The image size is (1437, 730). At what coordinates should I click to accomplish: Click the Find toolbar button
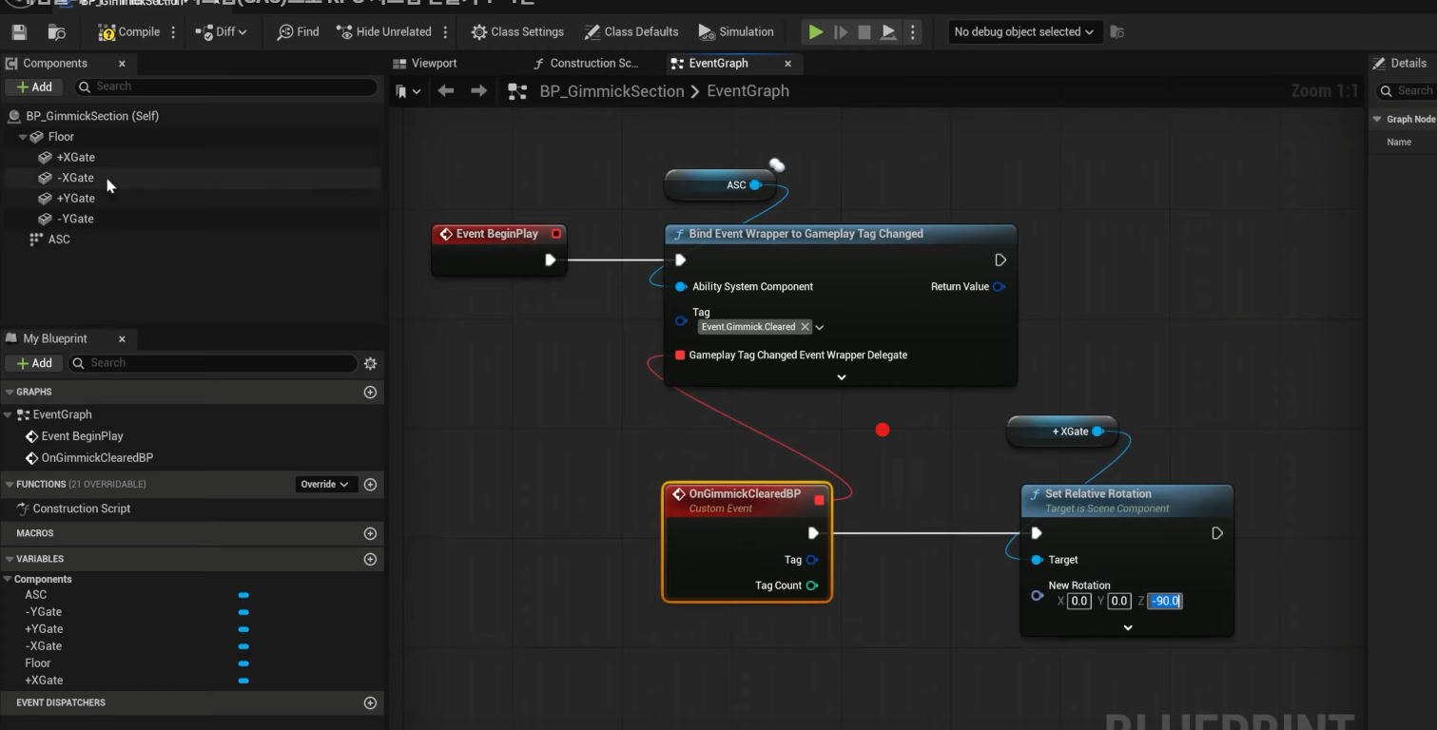(298, 32)
